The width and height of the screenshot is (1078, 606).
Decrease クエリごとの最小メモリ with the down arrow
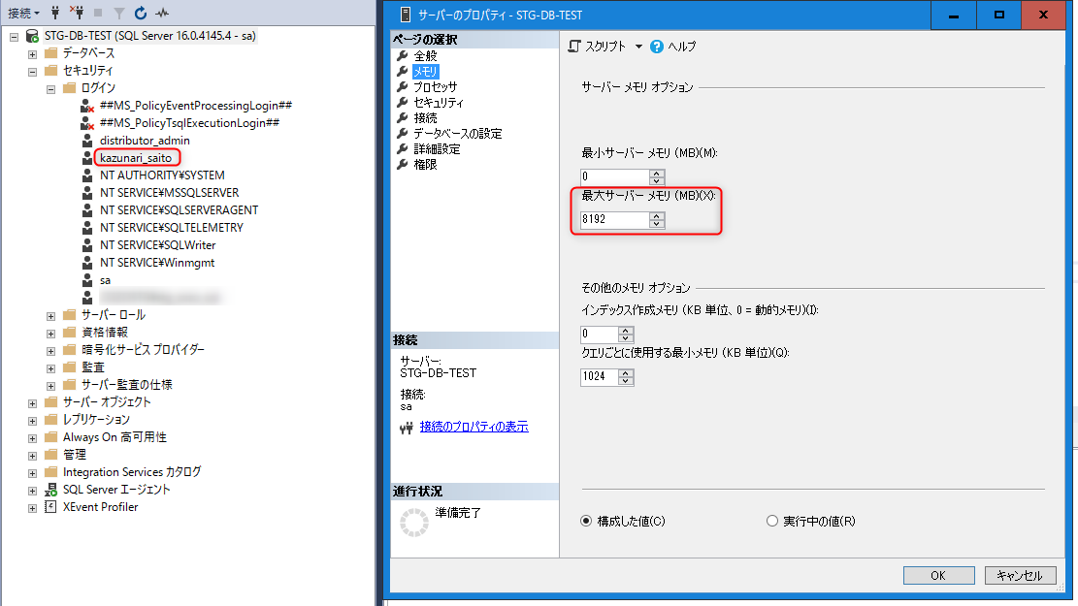pyautogui.click(x=626, y=381)
